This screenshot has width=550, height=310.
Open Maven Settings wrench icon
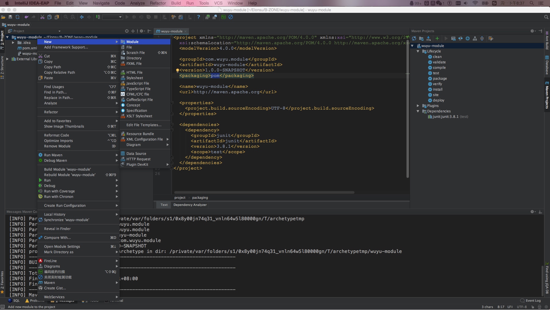point(491,38)
